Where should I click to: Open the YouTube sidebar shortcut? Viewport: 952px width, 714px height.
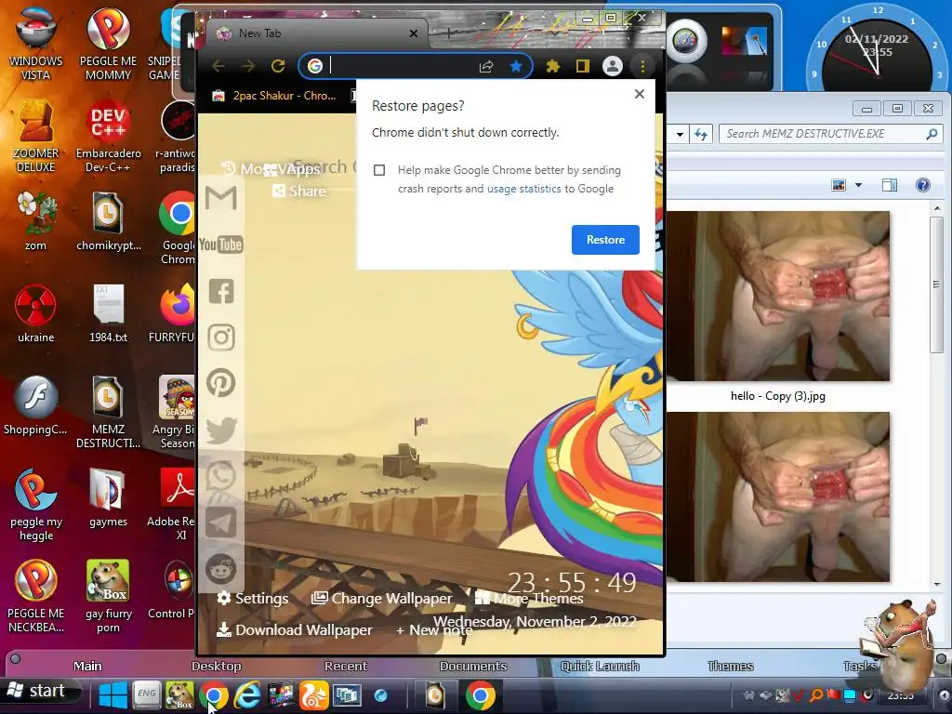click(x=221, y=245)
